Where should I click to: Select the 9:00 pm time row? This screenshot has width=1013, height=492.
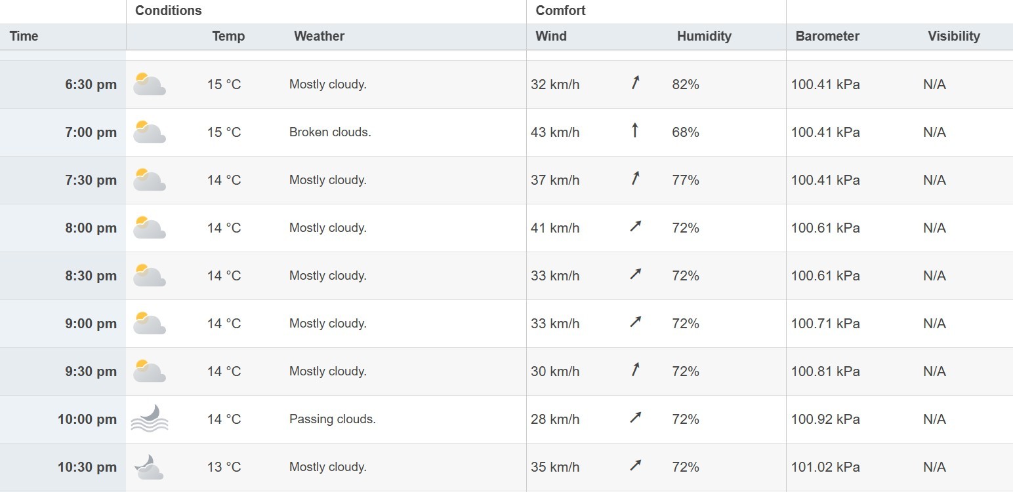(91, 324)
